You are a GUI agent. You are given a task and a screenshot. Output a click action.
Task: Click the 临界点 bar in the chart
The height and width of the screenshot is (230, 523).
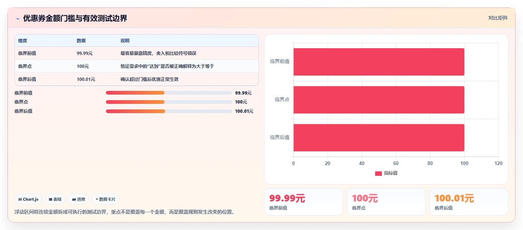pyautogui.click(x=379, y=100)
